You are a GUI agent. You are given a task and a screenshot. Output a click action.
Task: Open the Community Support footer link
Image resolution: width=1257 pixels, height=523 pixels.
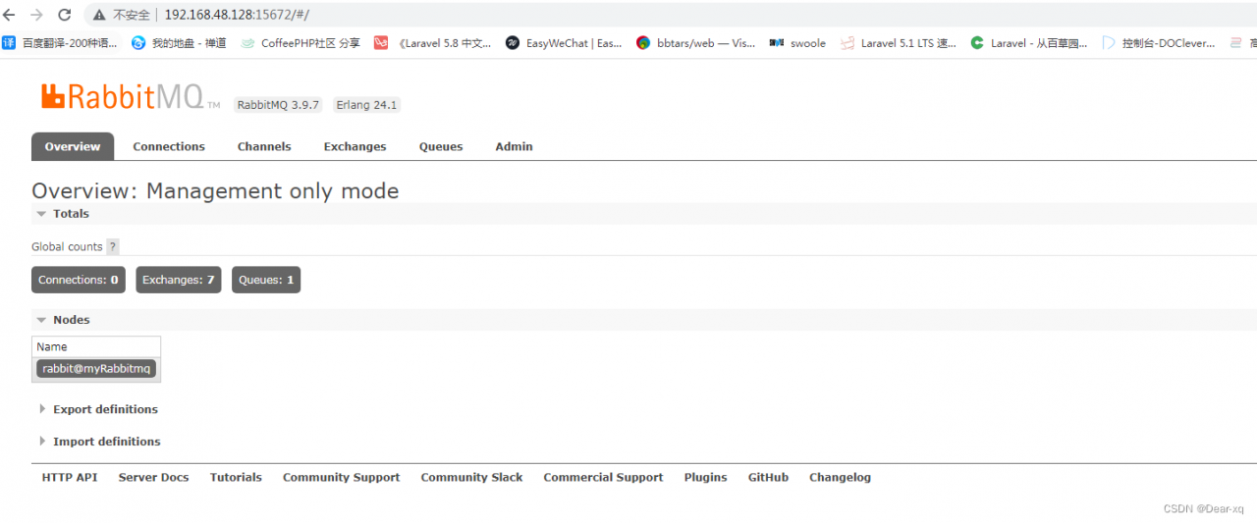pos(342,477)
